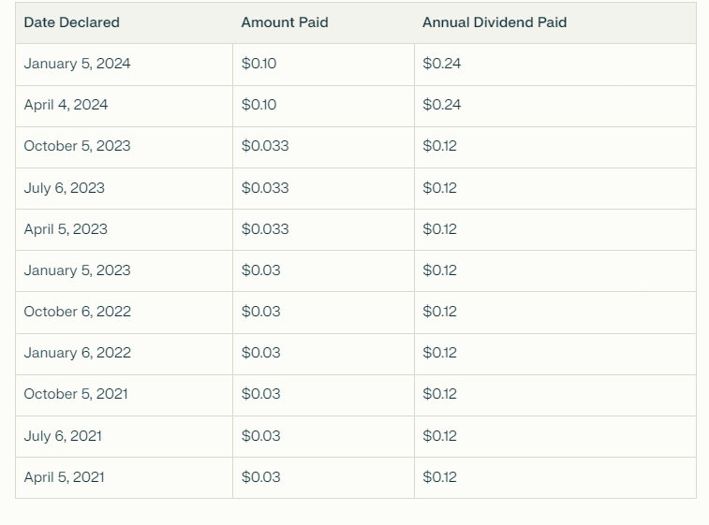Screen dimensions: 709x525
Task: Select the $0.12 annual dividend for April 5, 2021
Action: click(x=440, y=477)
